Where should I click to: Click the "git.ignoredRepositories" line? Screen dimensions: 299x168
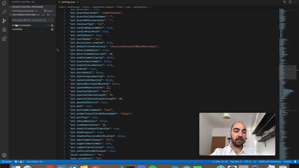point(90,87)
